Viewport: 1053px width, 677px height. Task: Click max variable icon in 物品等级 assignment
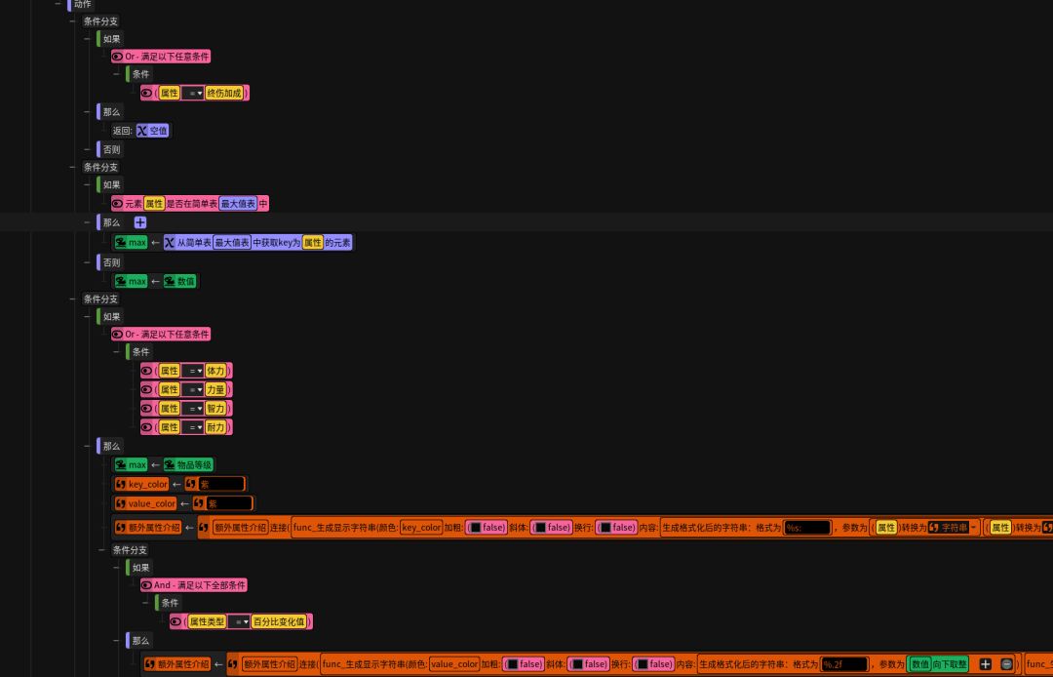(x=121, y=464)
